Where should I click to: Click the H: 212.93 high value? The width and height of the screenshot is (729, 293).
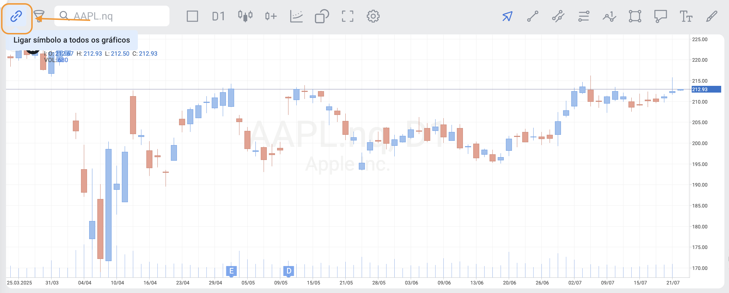click(x=89, y=54)
